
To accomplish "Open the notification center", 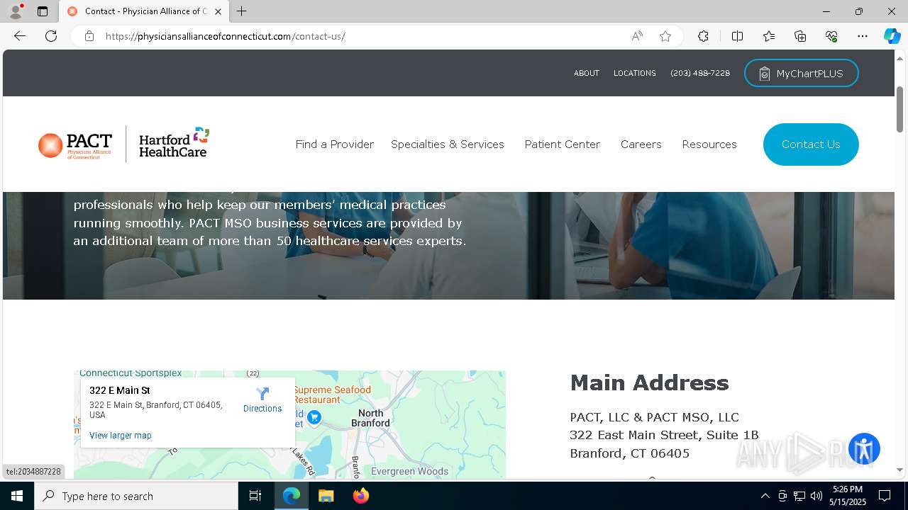I will click(885, 496).
